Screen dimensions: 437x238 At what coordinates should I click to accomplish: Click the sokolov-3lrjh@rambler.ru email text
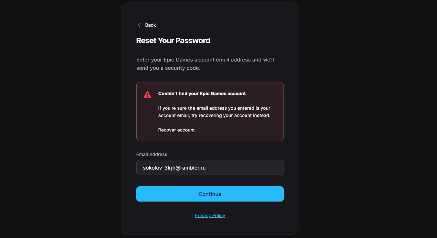174,168
